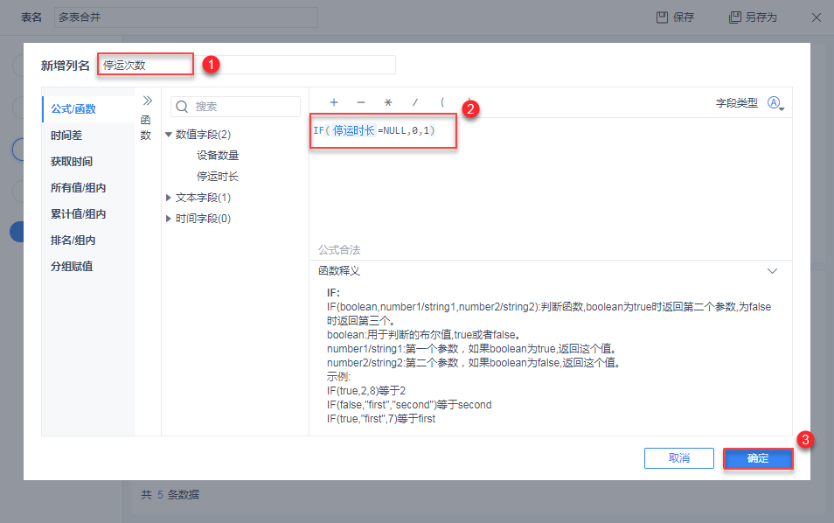Image resolution: width=834 pixels, height=523 pixels.
Task: Select the 所有值/组内 tab
Action: pyautogui.click(x=88, y=188)
